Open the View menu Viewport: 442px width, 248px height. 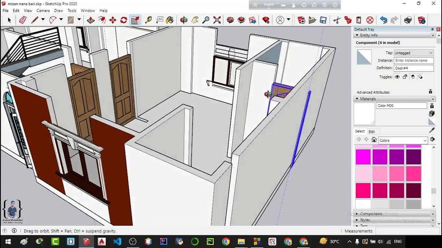point(28,11)
